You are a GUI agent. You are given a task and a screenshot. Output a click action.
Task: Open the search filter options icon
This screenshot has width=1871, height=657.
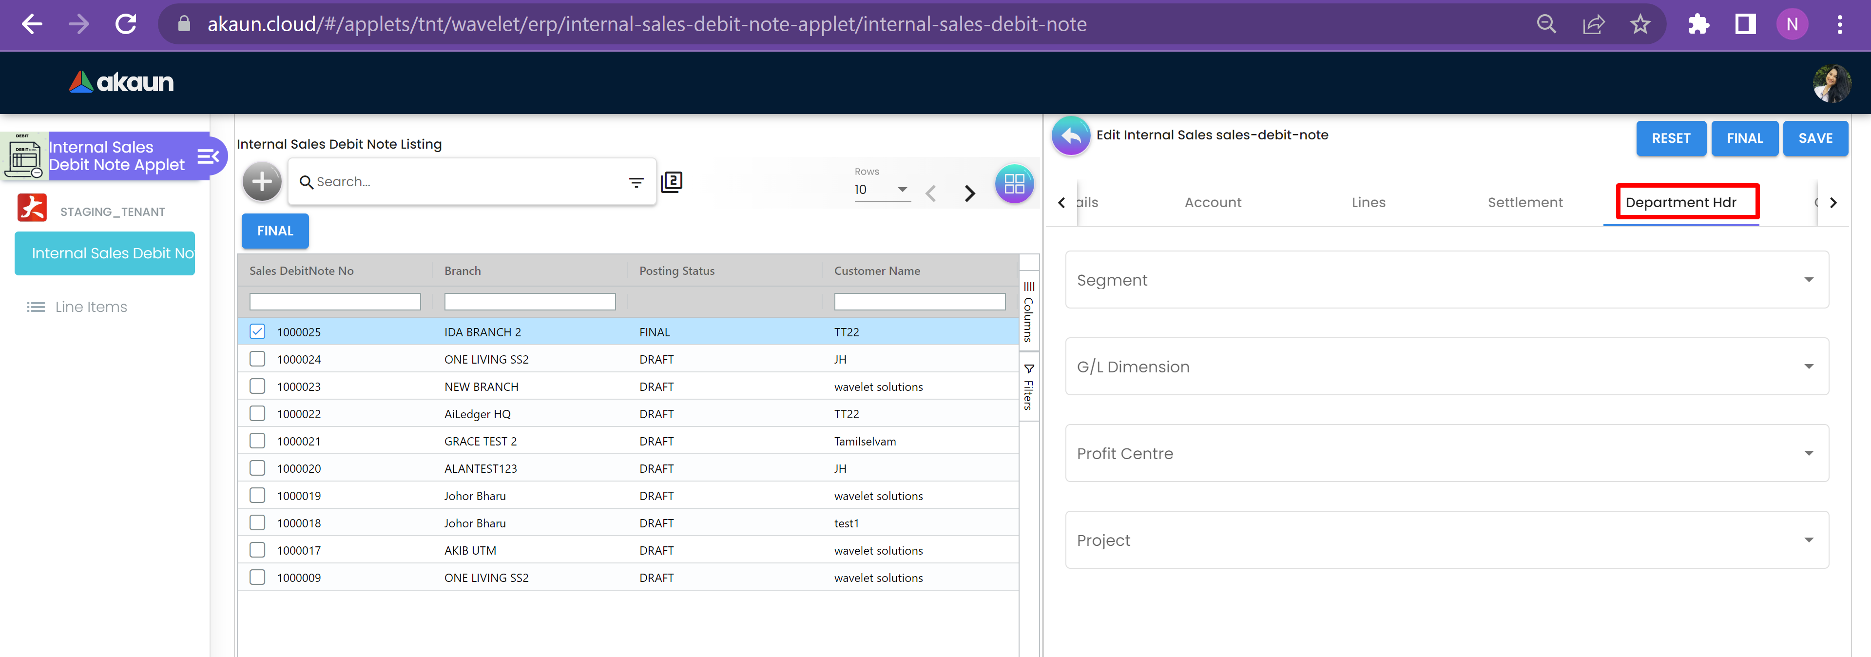coord(636,182)
